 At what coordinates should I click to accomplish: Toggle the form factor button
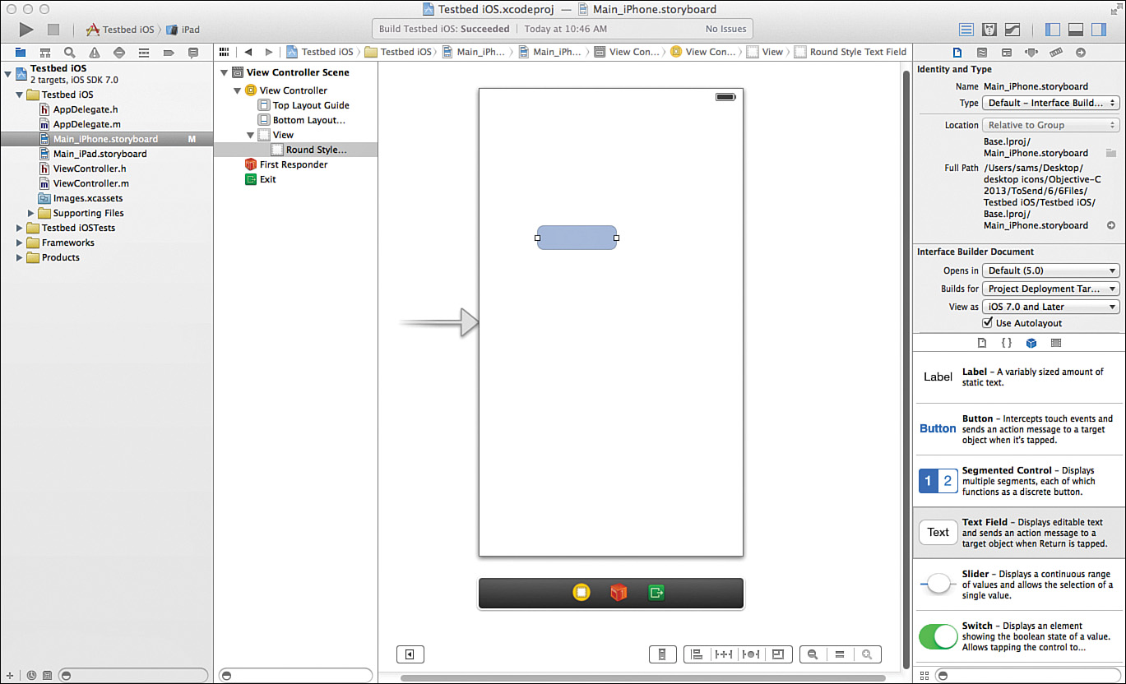click(662, 654)
